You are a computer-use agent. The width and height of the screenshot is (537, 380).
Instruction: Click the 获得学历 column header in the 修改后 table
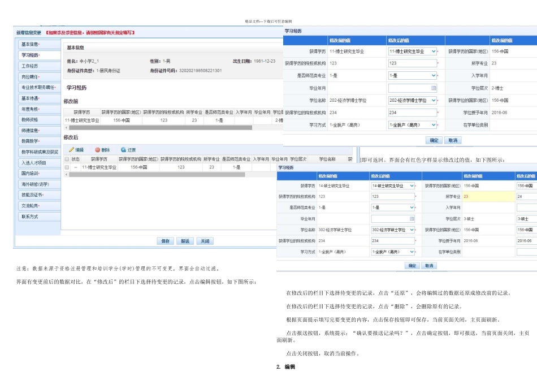[x=99, y=159]
